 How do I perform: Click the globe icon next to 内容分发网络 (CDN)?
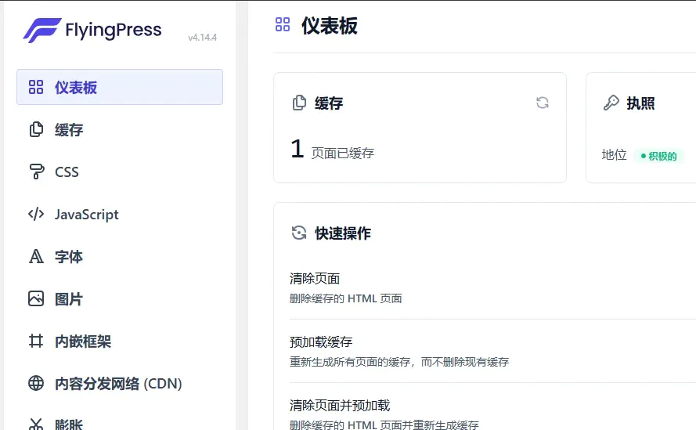(36, 383)
